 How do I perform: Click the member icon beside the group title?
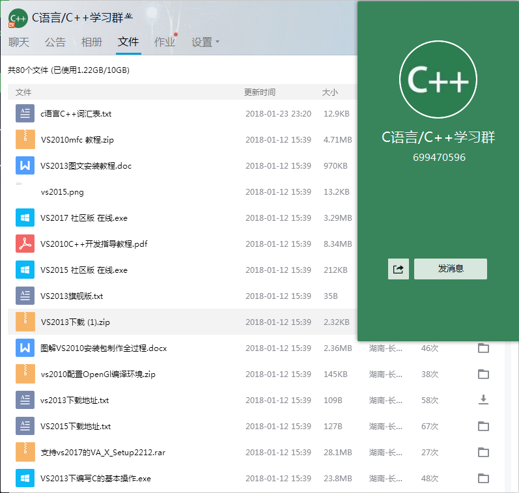click(x=129, y=16)
